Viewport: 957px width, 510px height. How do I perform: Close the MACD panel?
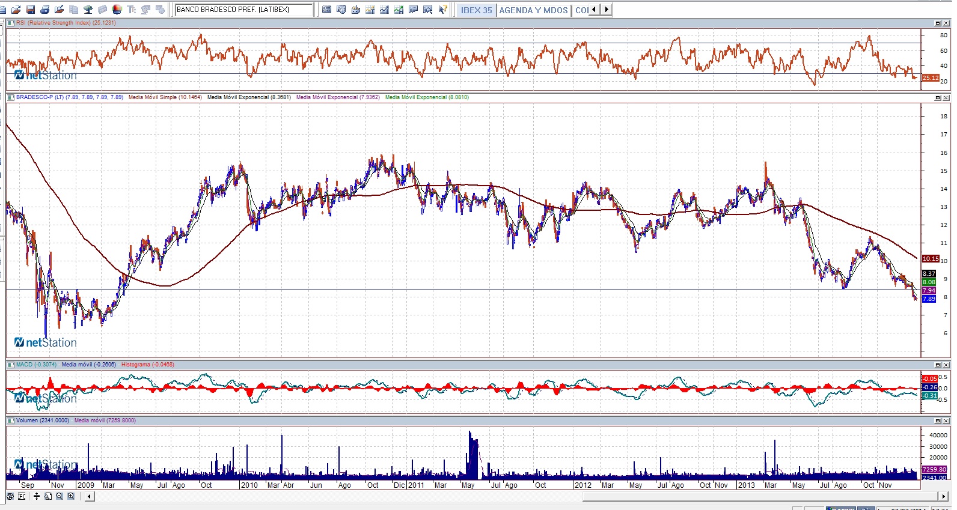[946, 365]
